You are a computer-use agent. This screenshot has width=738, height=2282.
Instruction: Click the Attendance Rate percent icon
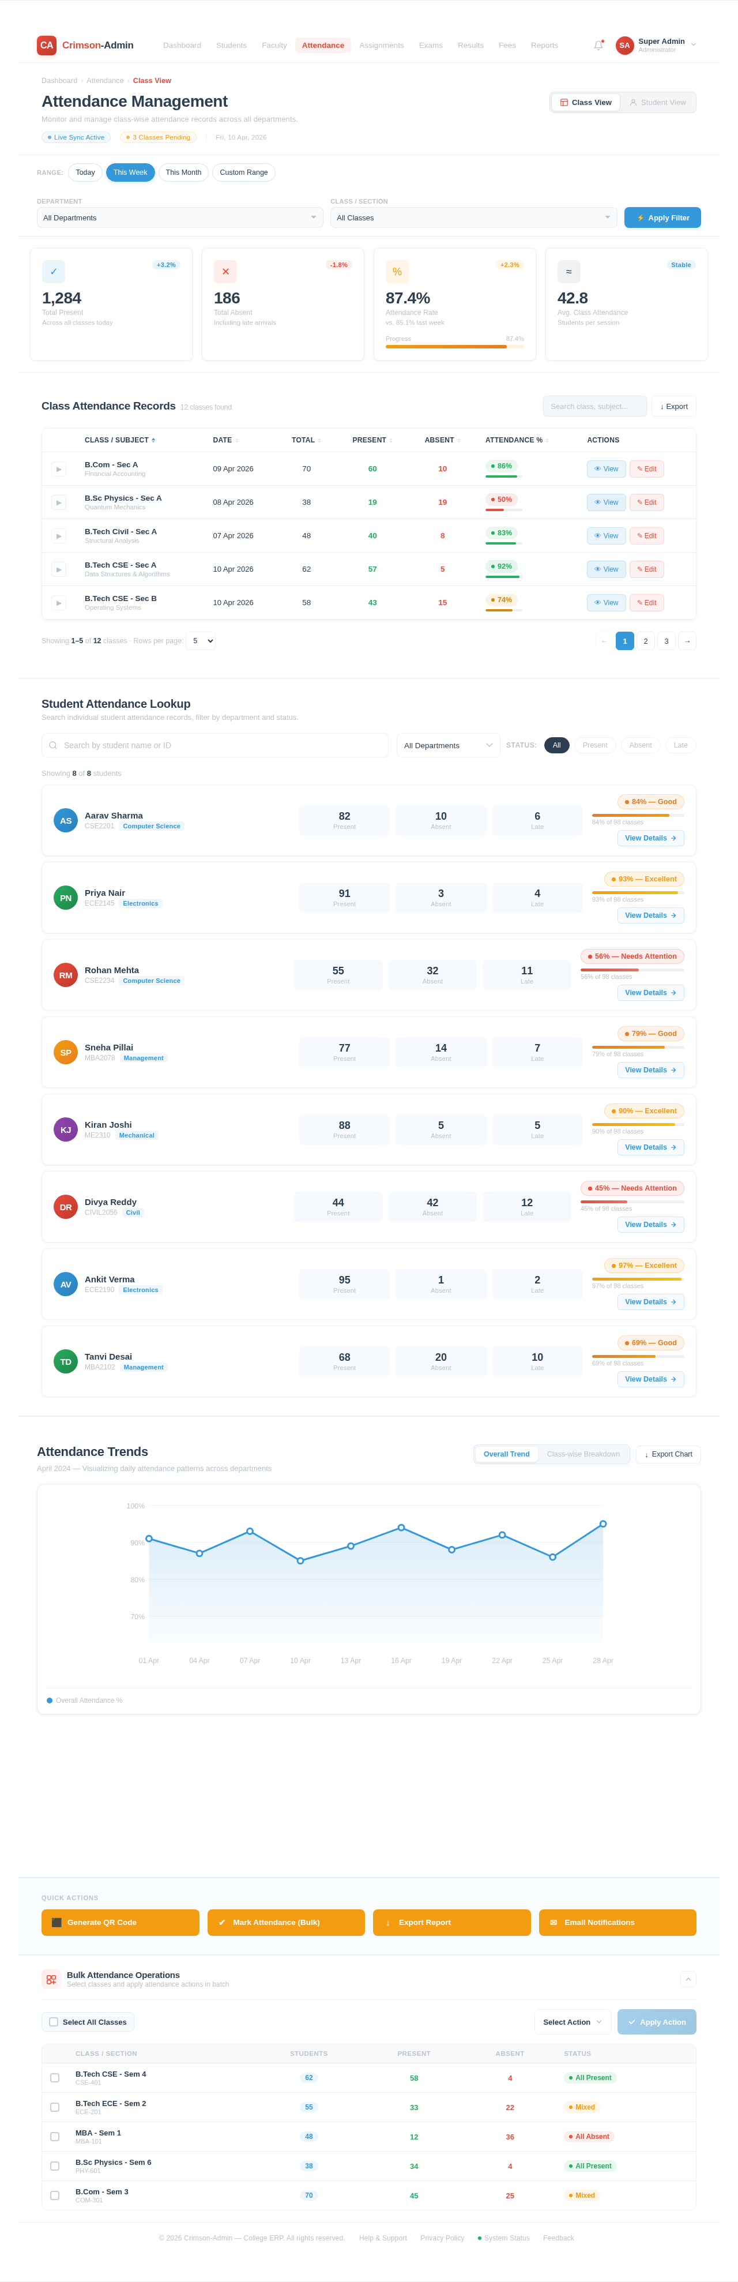[397, 272]
